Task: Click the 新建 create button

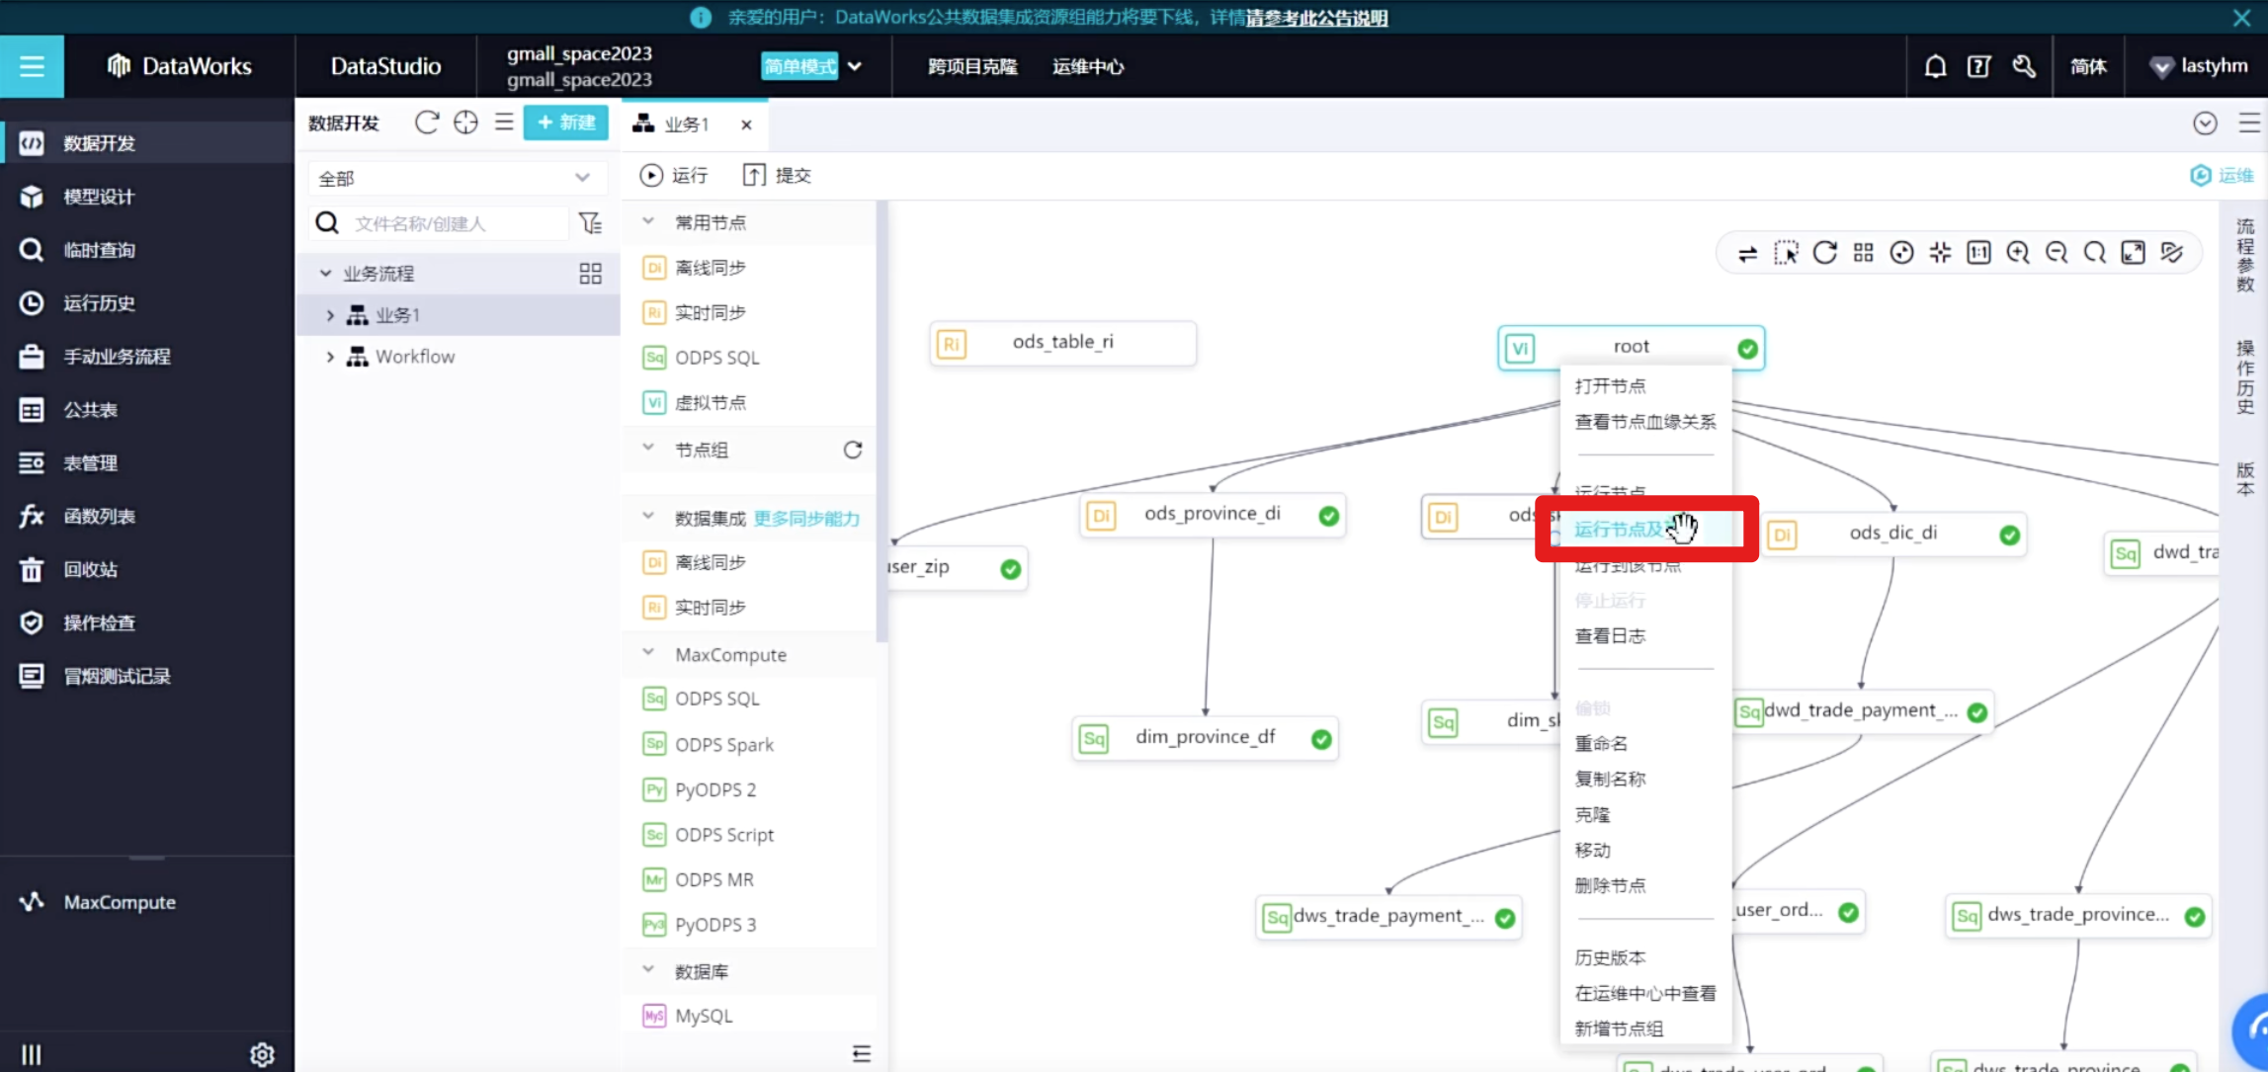Action: 566,123
